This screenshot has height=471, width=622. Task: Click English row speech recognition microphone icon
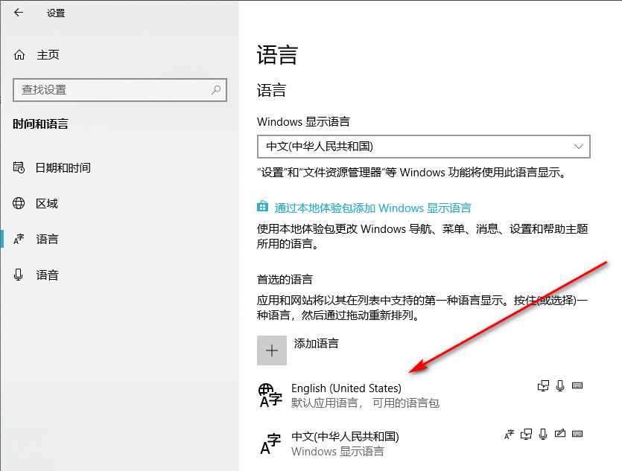[x=560, y=386]
